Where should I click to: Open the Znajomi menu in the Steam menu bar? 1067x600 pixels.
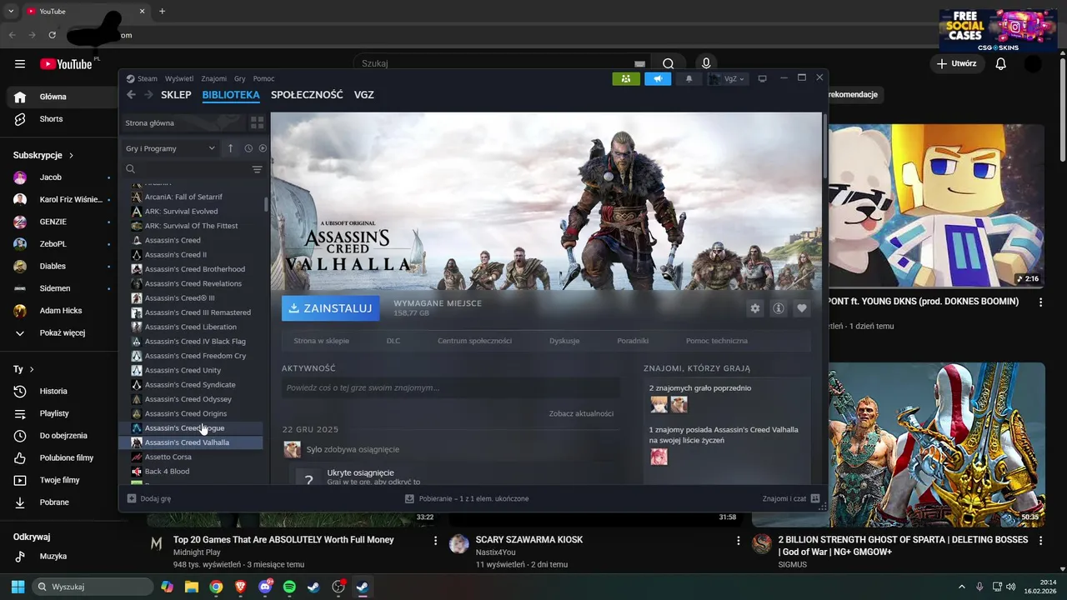pos(214,78)
